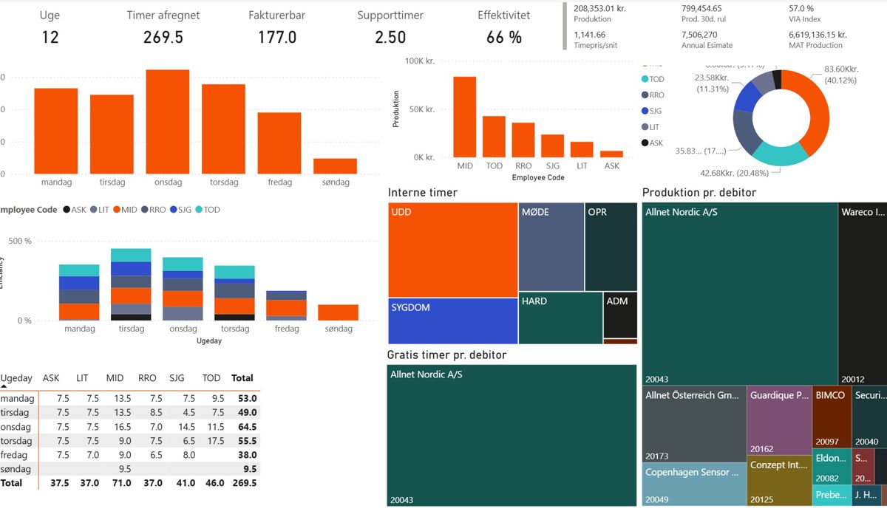
Task: Click the 71.0 MID total cell
Action: tap(123, 483)
